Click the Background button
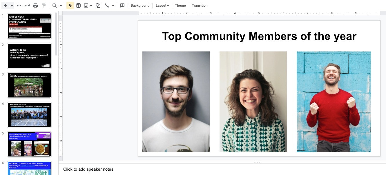The image size is (386, 175). coord(140,5)
